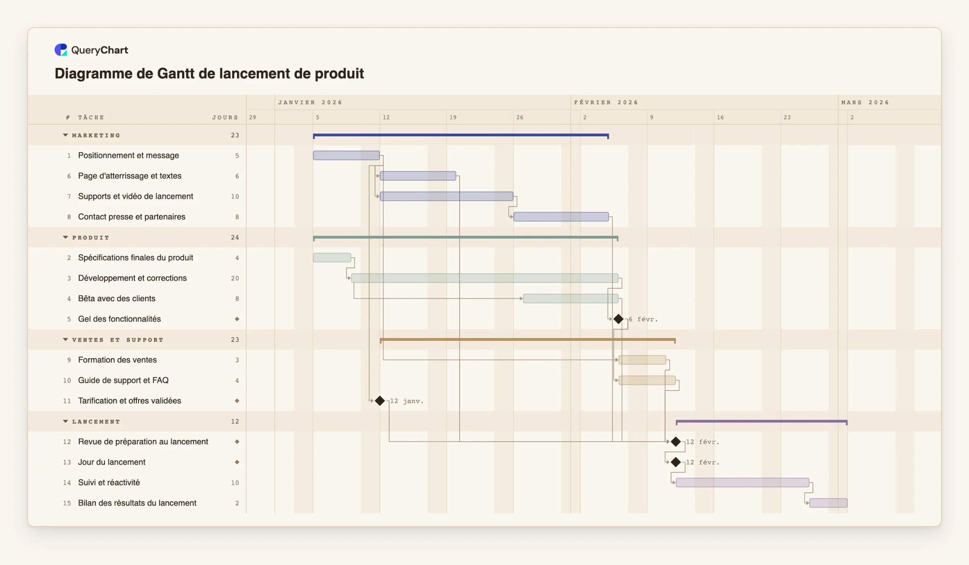Click the small Jours-column diamond for Jour du lancement

pos(237,462)
